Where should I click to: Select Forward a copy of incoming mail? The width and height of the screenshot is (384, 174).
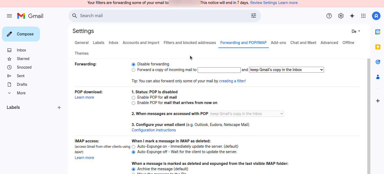[x=133, y=70]
